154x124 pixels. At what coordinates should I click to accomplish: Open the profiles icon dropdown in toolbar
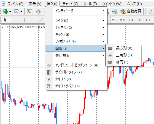(21, 12)
